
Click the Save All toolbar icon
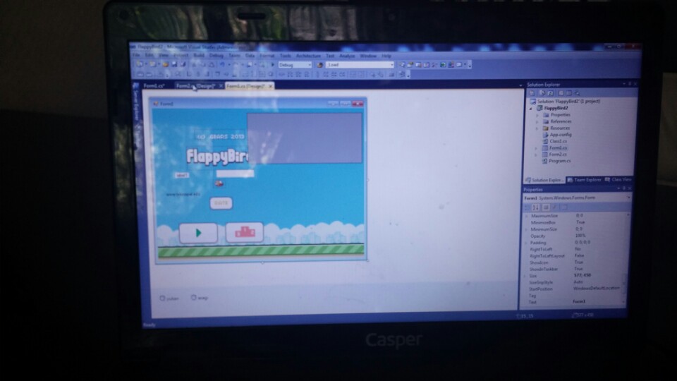tap(183, 64)
